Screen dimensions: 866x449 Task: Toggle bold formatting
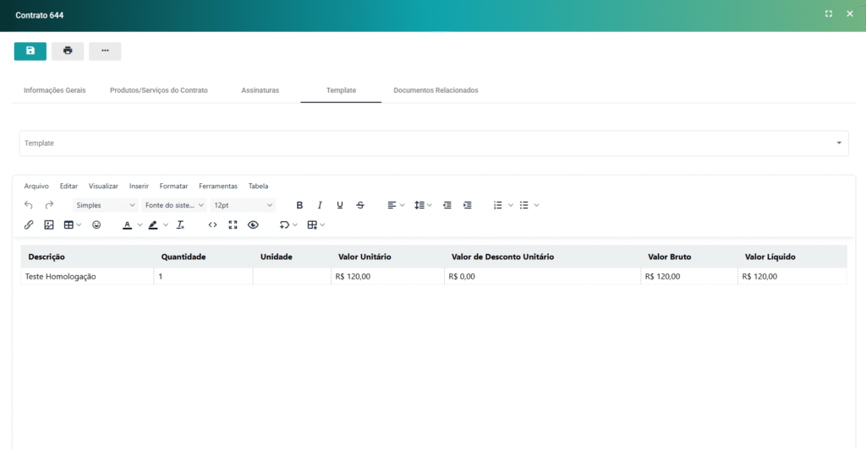[x=299, y=205]
